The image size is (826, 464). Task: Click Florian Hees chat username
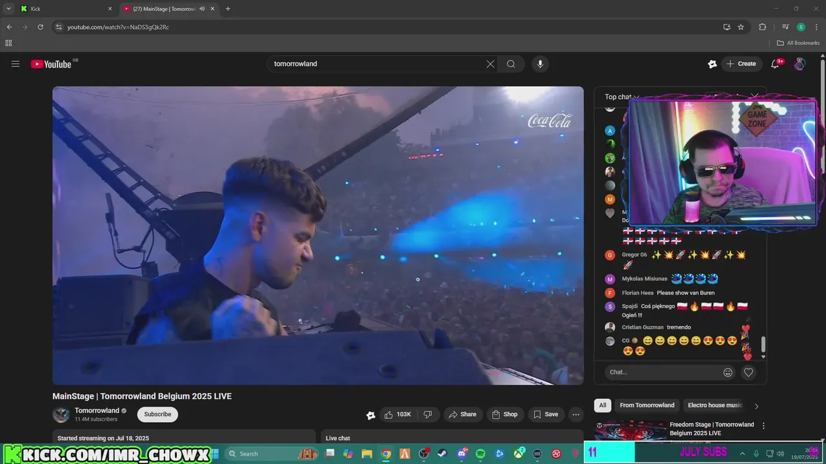[638, 293]
